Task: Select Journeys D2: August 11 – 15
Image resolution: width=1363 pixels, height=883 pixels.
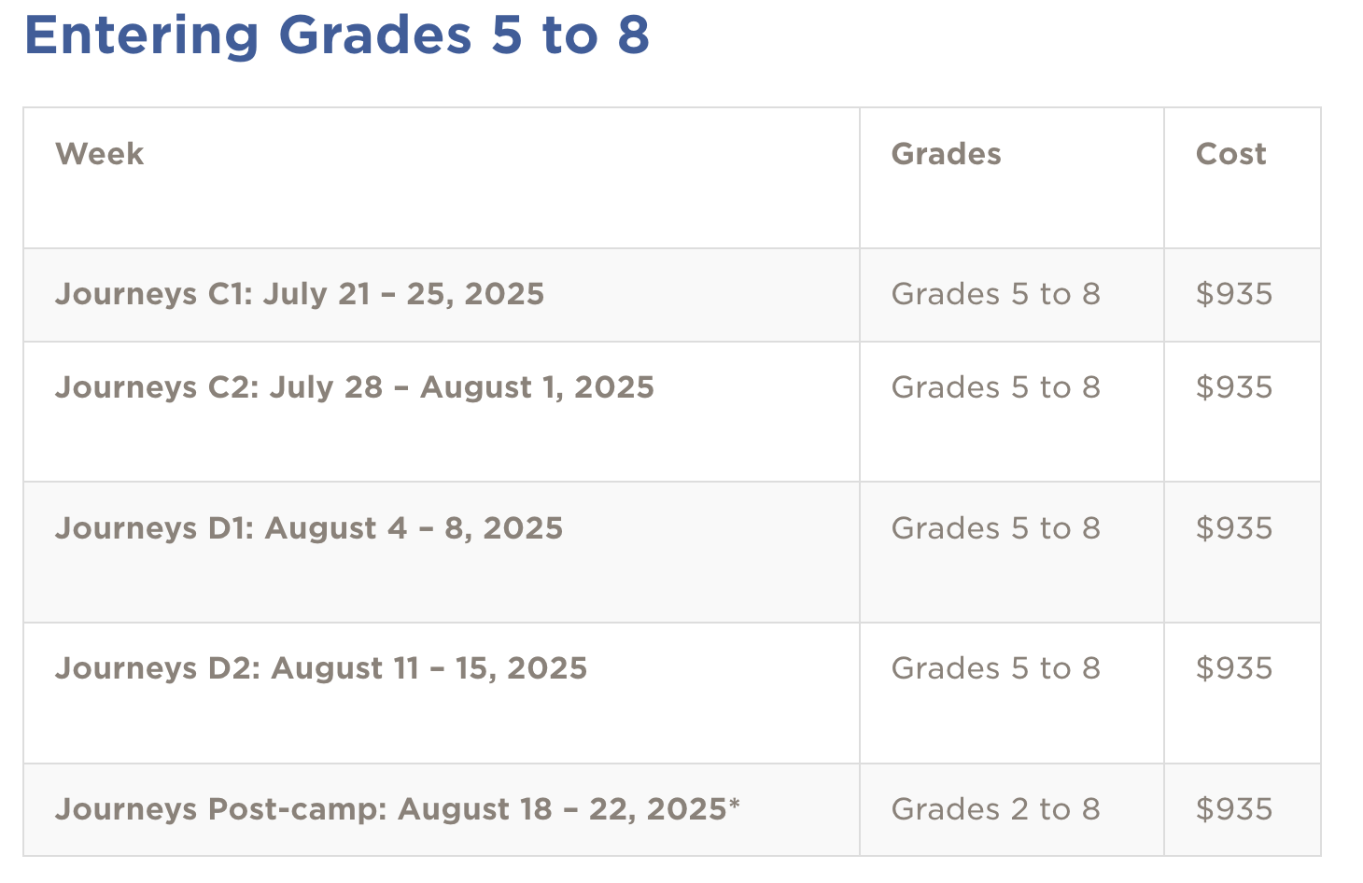Action: [x=321, y=668]
